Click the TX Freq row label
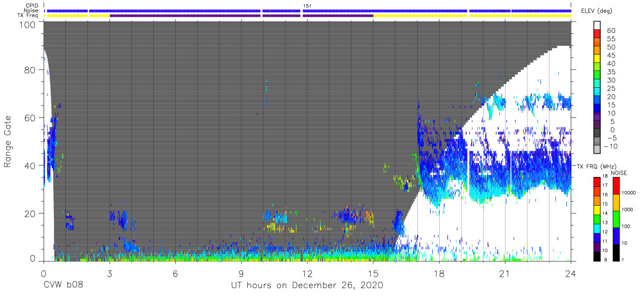 click(28, 15)
